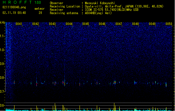Viewport: 175px width, 111px height.
Task: Click the 0.9 kHz axis label
Action: pos(2,64)
